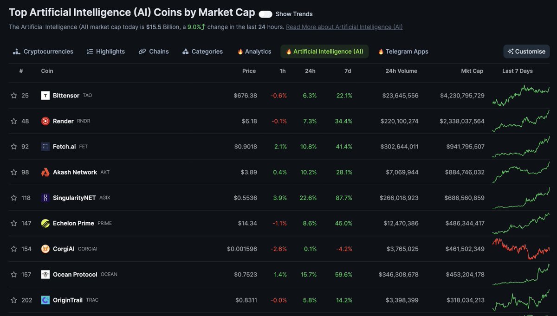
Task: Click OriginTrail market cap $318,034,213
Action: click(466, 300)
